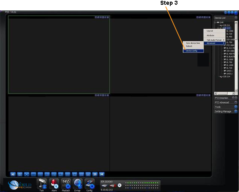Select ICR 214 in the device tree
This screenshot has height=192, width=239.
(x=227, y=76)
